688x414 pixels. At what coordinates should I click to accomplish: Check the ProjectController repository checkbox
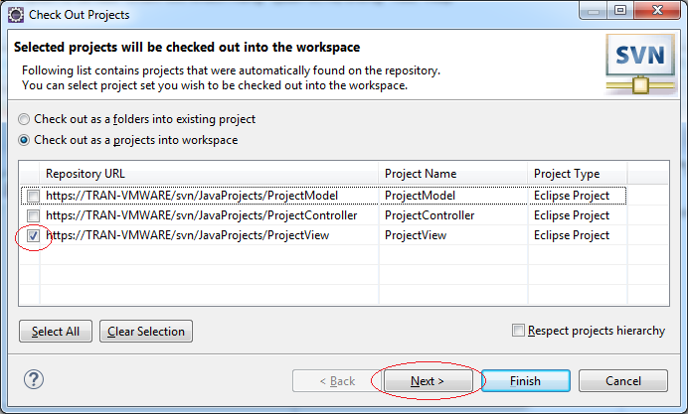[33, 215]
